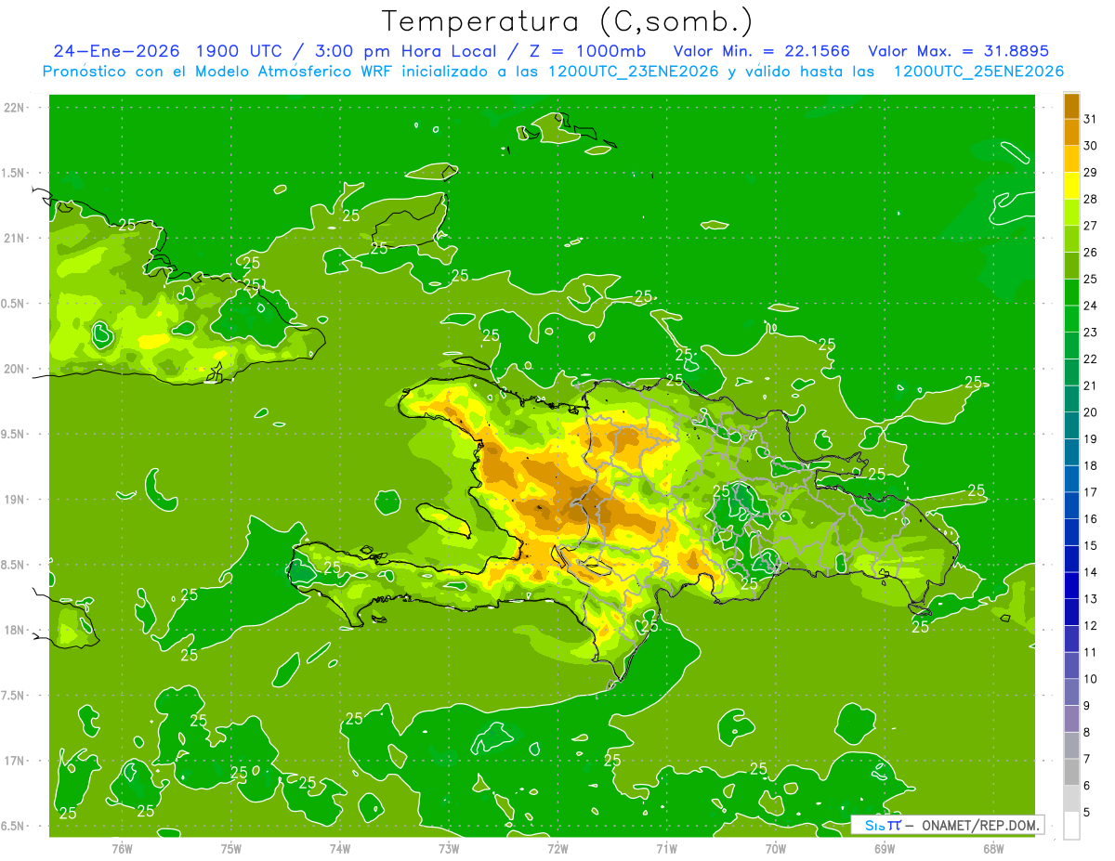Pick the yellow legend band between 28 and 29
Screen dimensions: 1115x861
click(1071, 186)
